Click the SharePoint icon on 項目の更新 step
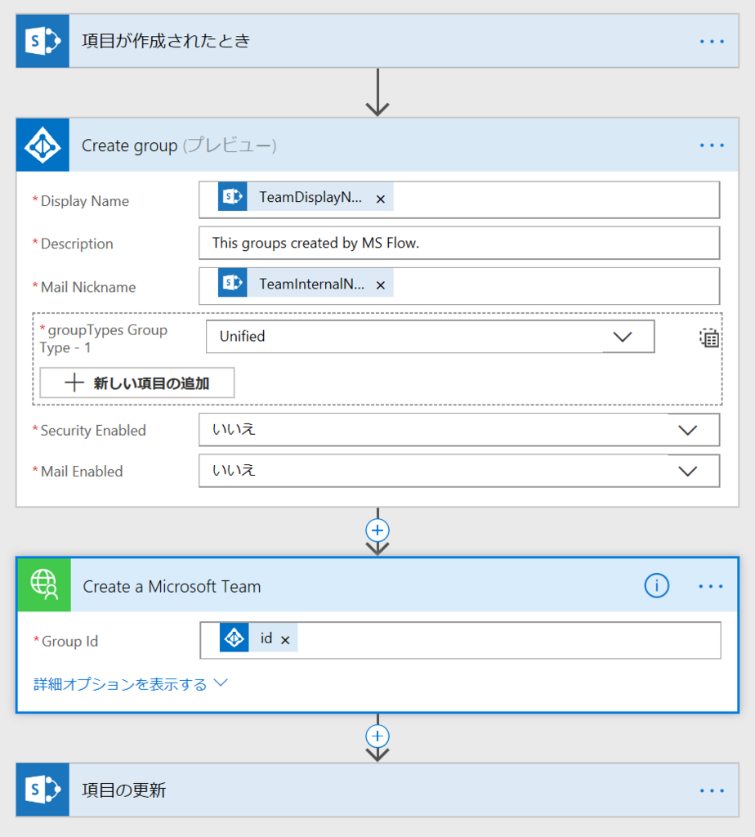Viewport: 755px width, 837px height. 42,790
